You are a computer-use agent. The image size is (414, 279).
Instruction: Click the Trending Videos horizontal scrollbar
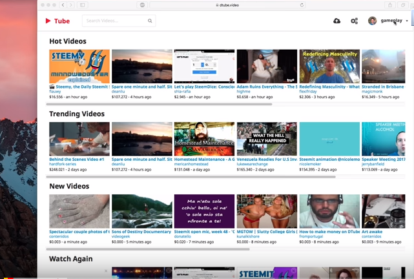click(191, 177)
